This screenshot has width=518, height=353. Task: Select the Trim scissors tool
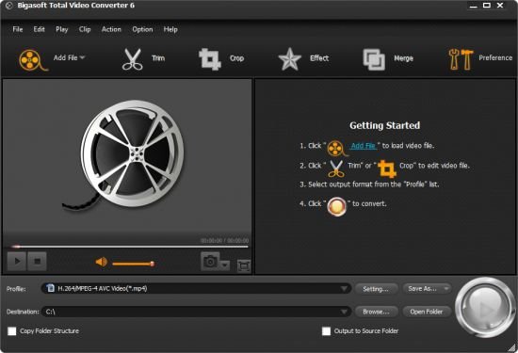(132, 59)
